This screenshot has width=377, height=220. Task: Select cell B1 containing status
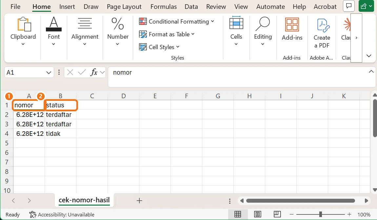tap(60, 105)
